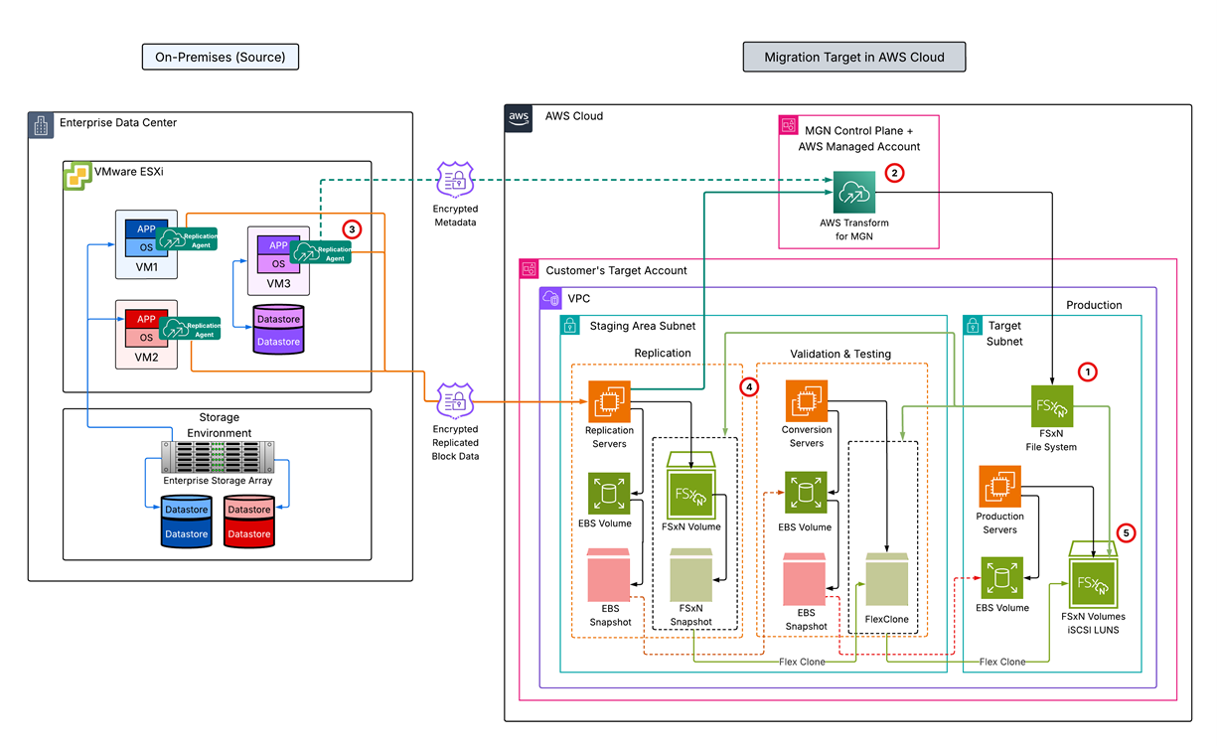The height and width of the screenshot is (746, 1217).
Task: Click the purple Datastore cylinder near VM3
Action: pos(278,329)
